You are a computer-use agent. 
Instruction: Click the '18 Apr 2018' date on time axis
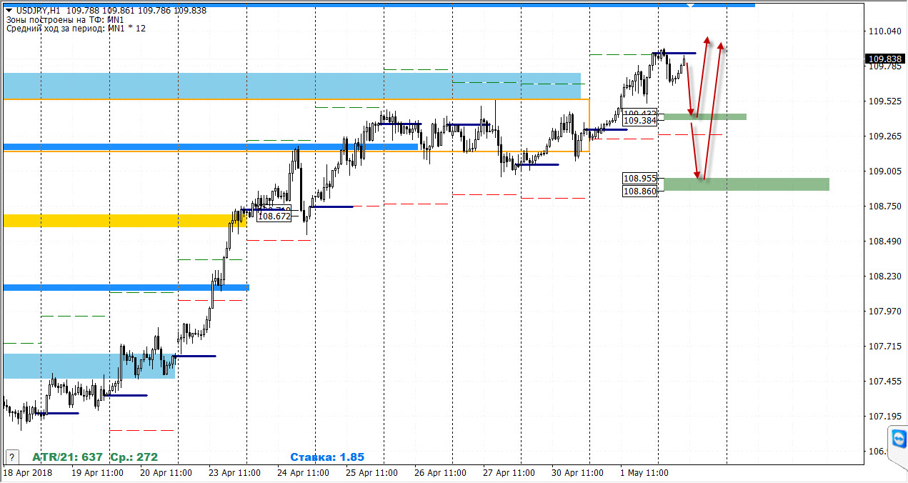click(x=27, y=473)
